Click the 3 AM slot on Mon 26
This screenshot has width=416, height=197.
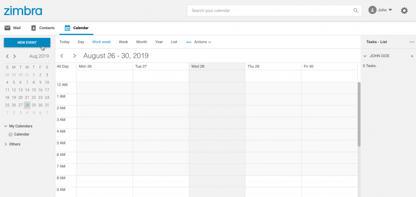tap(105, 123)
